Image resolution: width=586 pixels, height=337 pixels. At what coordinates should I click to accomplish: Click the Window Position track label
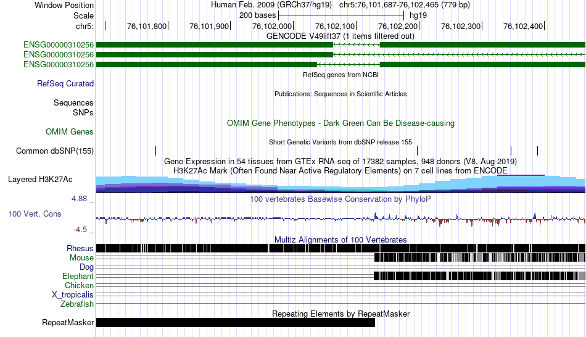coord(64,5)
